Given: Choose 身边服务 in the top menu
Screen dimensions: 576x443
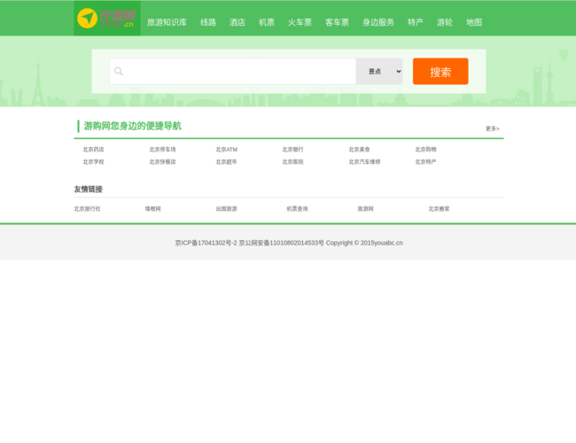Looking at the screenshot, I should tap(378, 22).
